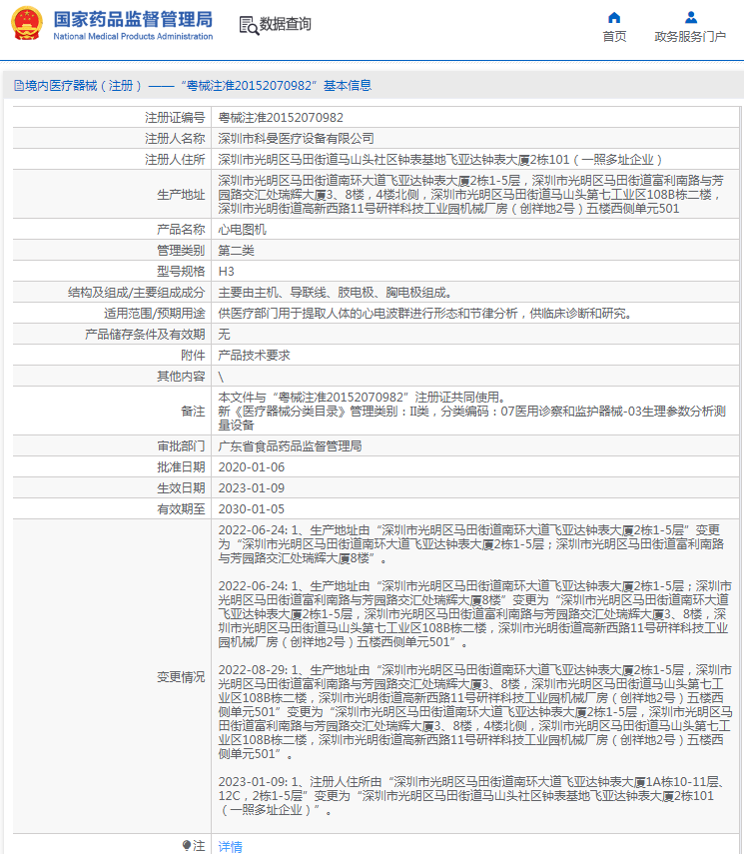Viewport: 744px width, 854px height.
Task: Click effective date 2023-01-09
Action: click(251, 488)
